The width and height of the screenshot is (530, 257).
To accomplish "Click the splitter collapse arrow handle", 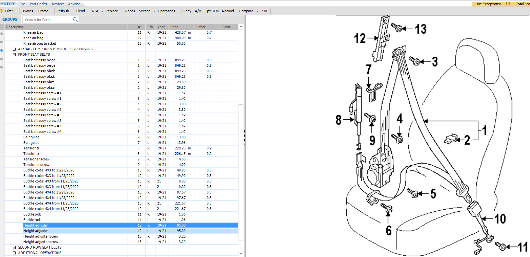I will (244, 136).
